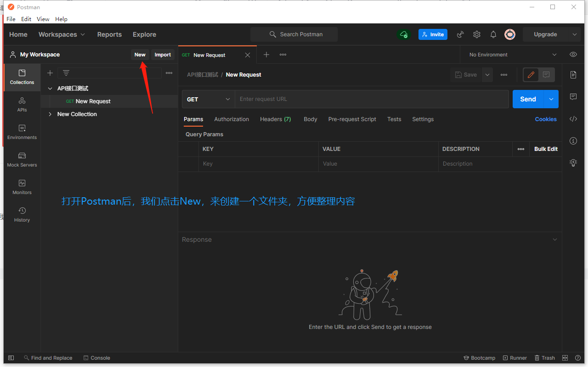Open the Help menu
This screenshot has height=367, width=588.
(61, 19)
